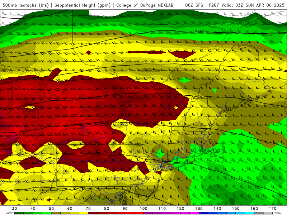This screenshot has height=215, width=287.
Task: Click the legend value 150
Action: tap(236, 209)
